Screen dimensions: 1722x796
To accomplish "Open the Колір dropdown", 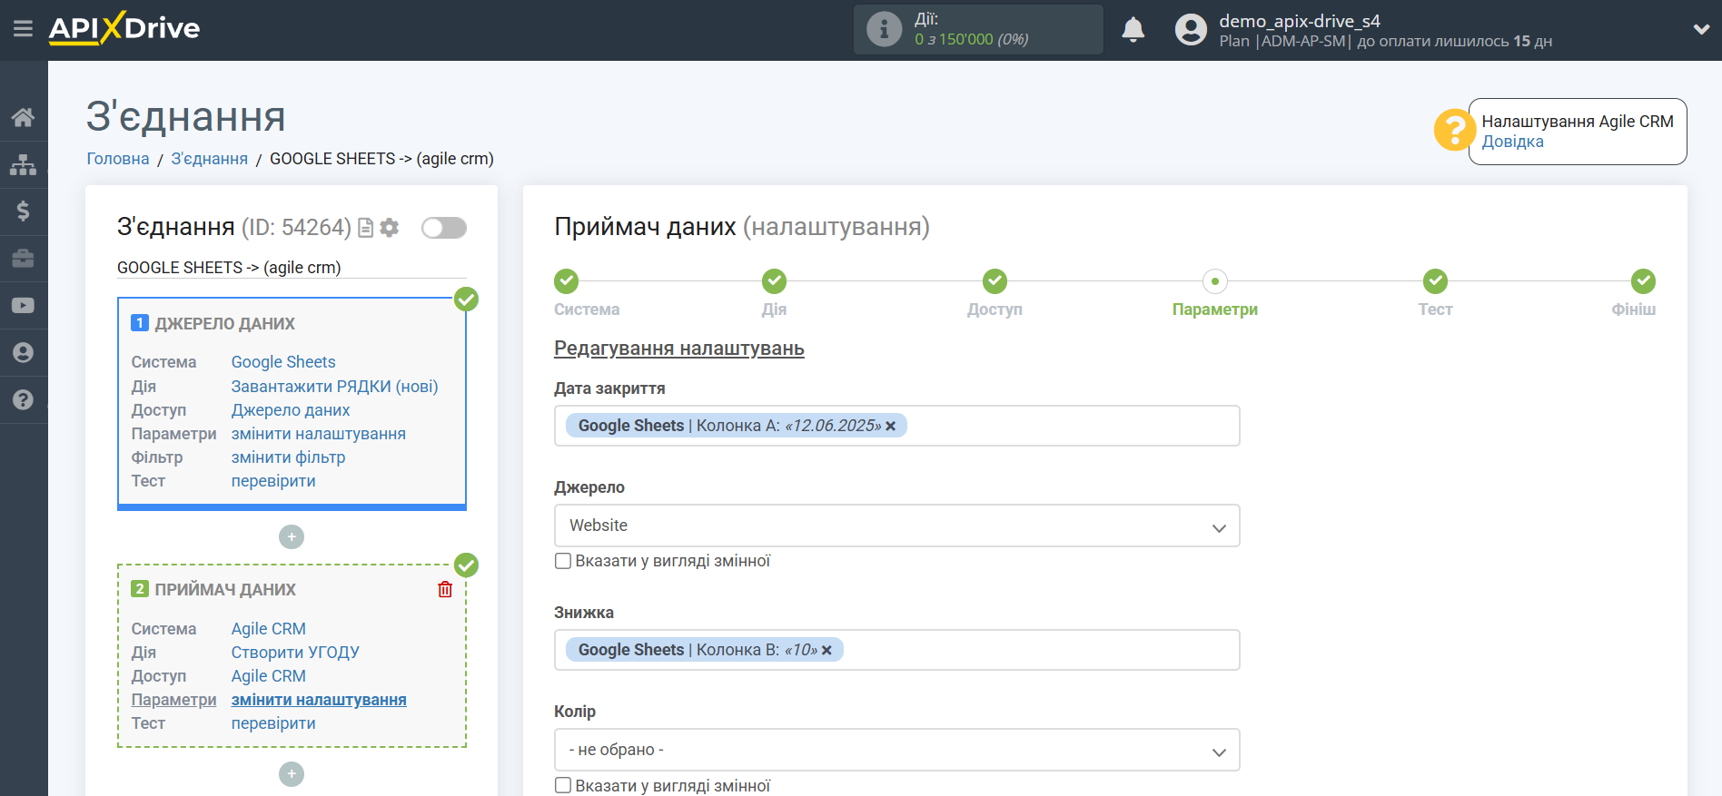I will [897, 750].
